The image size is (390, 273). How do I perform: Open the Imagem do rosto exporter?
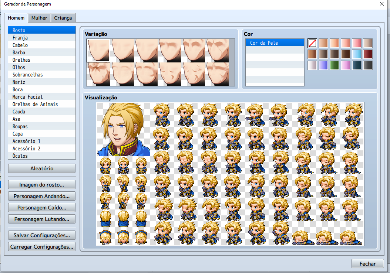click(x=41, y=184)
